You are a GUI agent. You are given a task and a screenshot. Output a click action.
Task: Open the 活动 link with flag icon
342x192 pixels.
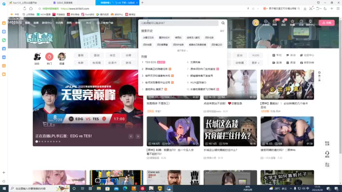[291, 55]
